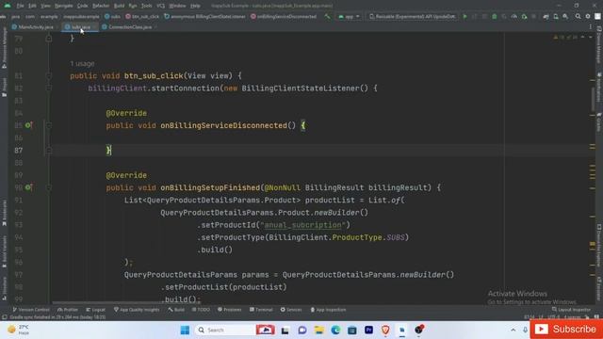Image resolution: width=603 pixels, height=339 pixels.
Task: Open the Build menu
Action: tap(120, 6)
